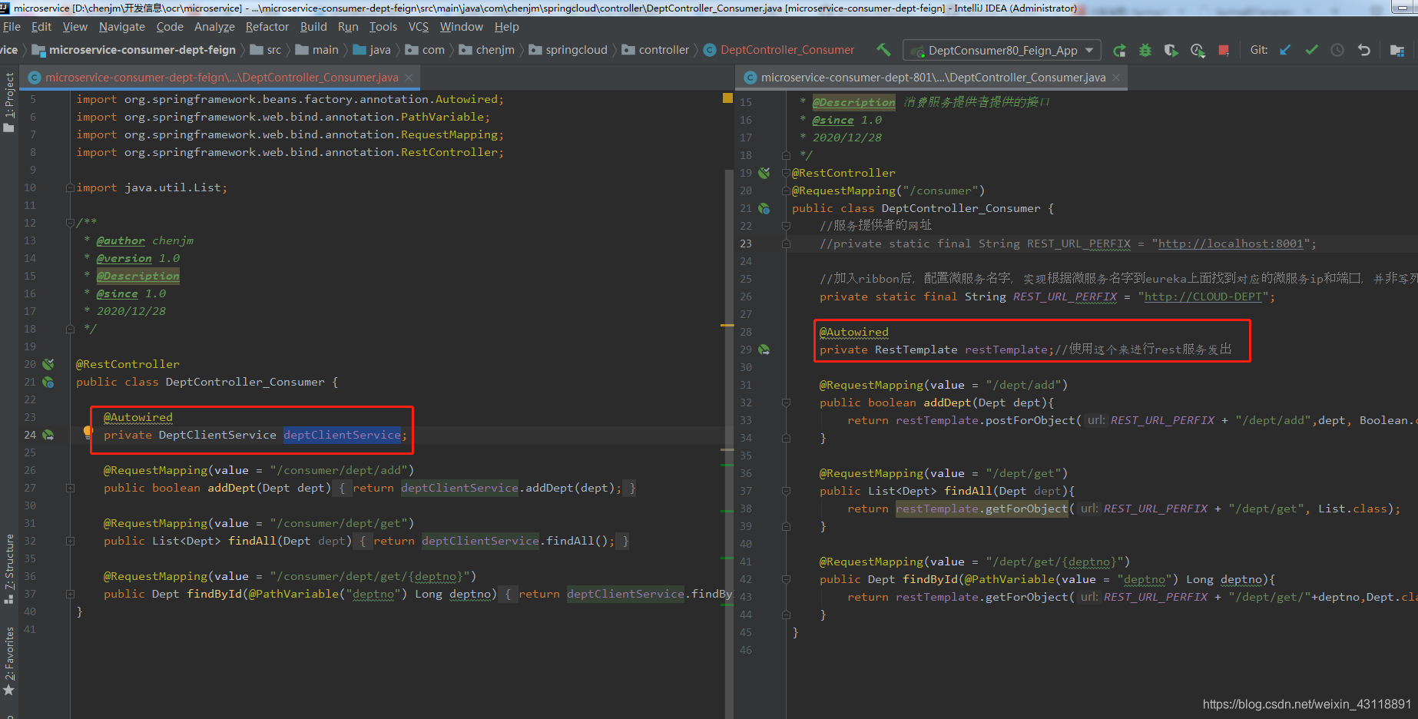Image resolution: width=1418 pixels, height=719 pixels.
Task: Click the Build project hammer icon
Action: (884, 50)
